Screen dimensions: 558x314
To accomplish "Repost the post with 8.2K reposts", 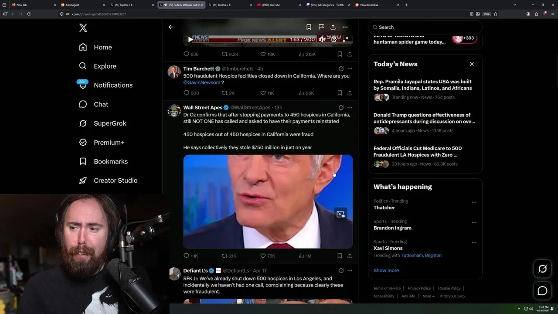I will click(x=230, y=54).
